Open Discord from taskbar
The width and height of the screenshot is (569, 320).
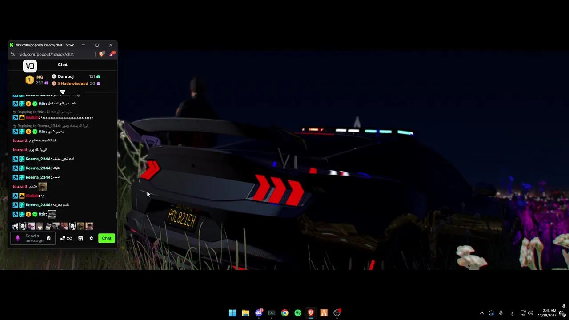click(259, 313)
